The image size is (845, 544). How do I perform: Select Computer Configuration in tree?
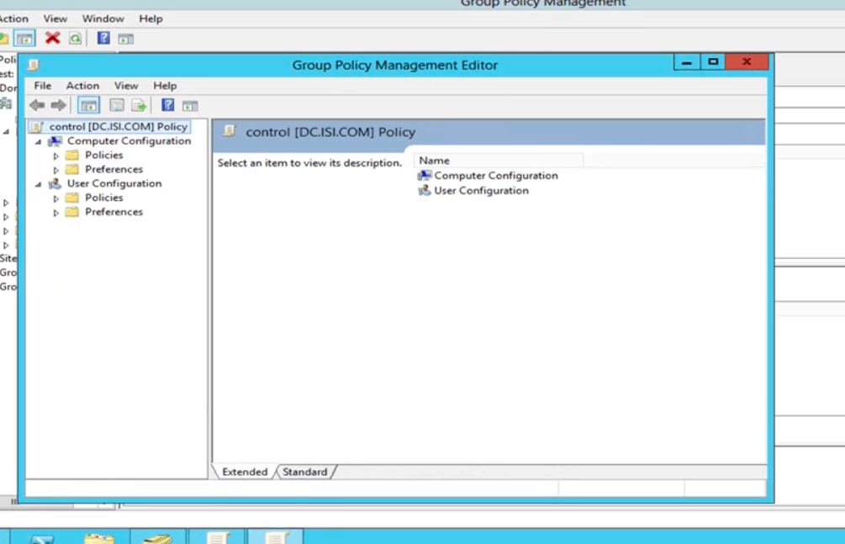coord(129,140)
